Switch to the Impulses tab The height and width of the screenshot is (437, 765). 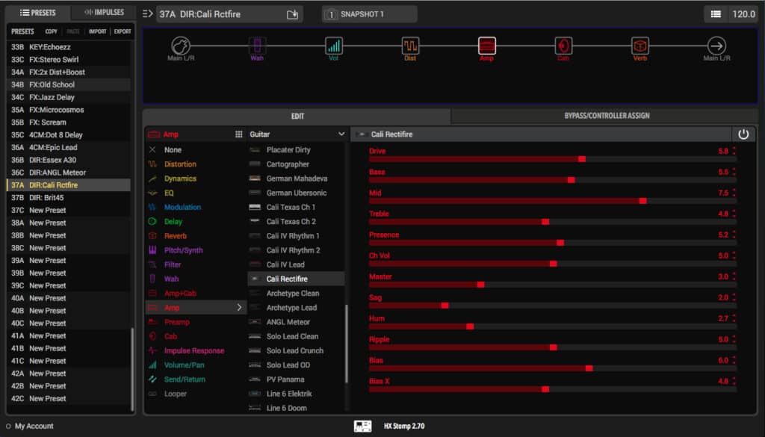click(x=103, y=12)
